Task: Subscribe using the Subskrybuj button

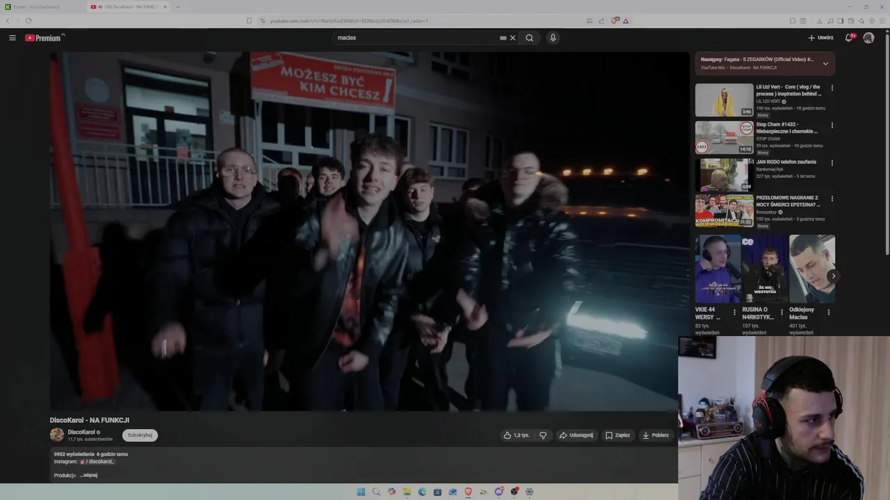Action: (x=140, y=435)
